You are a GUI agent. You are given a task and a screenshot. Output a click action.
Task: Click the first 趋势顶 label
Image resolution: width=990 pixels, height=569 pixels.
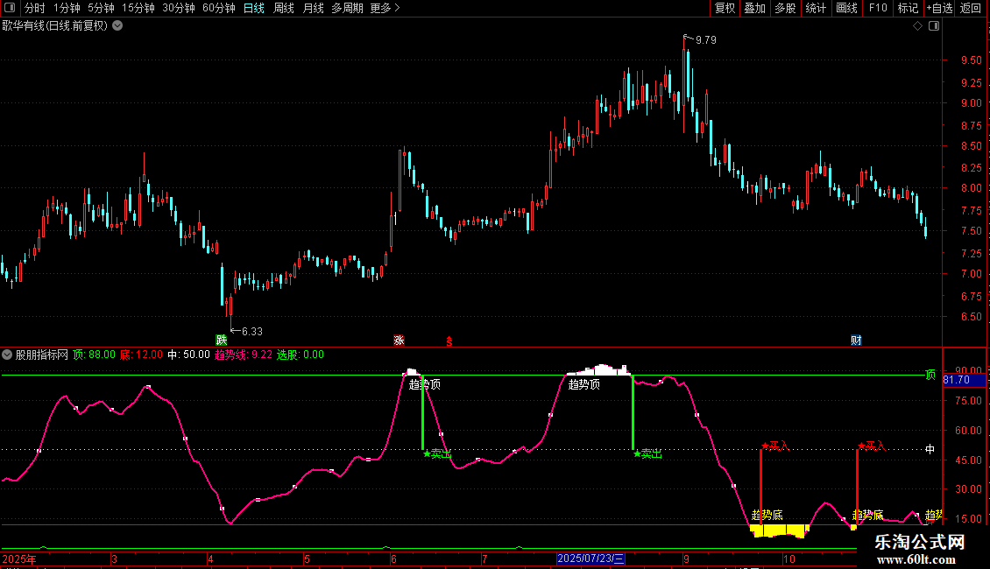pos(424,384)
